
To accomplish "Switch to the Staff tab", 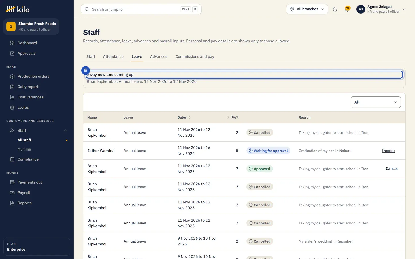I will coord(91,57).
